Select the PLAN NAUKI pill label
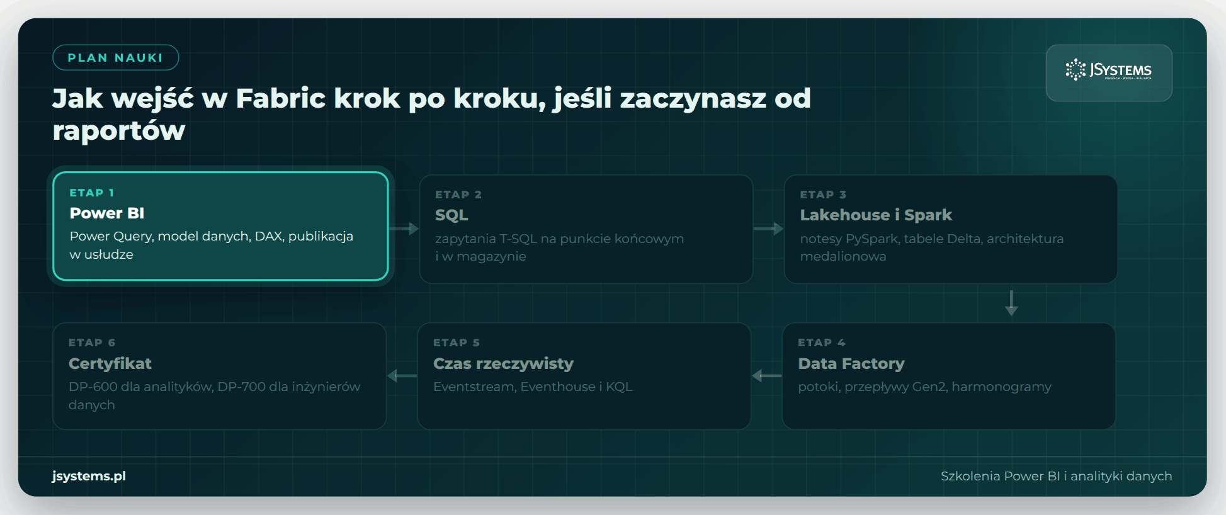This screenshot has width=1226, height=515. tap(116, 57)
